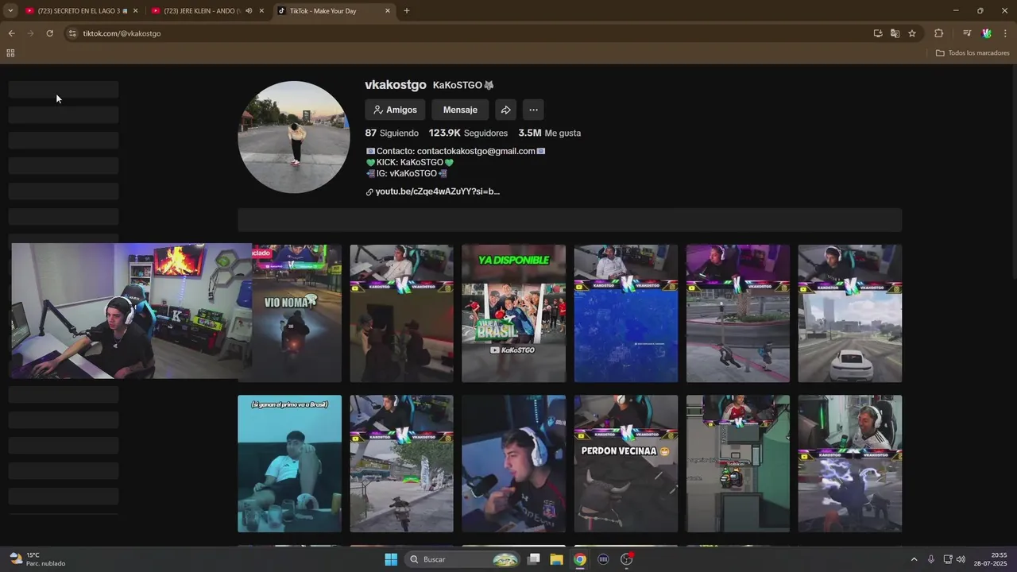The image size is (1017, 572).
Task: Open site information icon beside the URL
Action: tap(72, 33)
